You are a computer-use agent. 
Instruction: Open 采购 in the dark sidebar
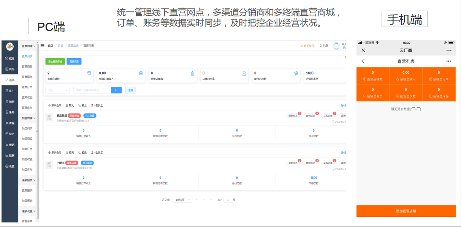coord(10,112)
